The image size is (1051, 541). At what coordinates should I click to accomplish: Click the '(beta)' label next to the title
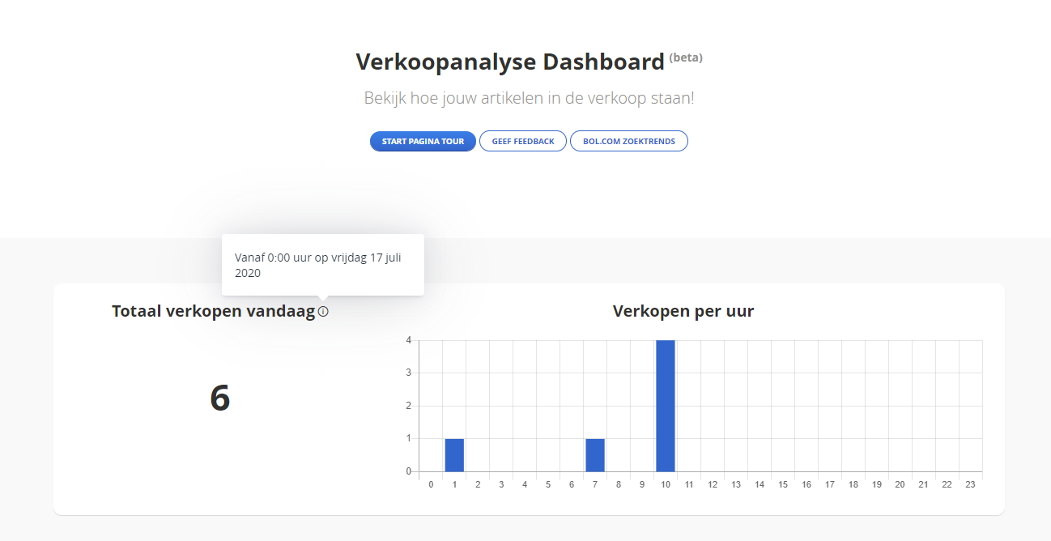point(686,58)
